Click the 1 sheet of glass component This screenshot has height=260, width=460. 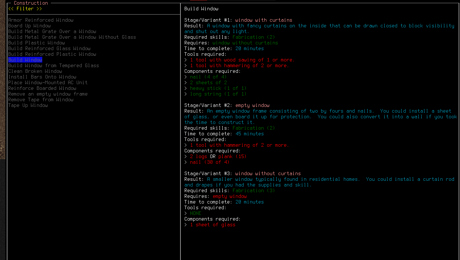(x=213, y=224)
